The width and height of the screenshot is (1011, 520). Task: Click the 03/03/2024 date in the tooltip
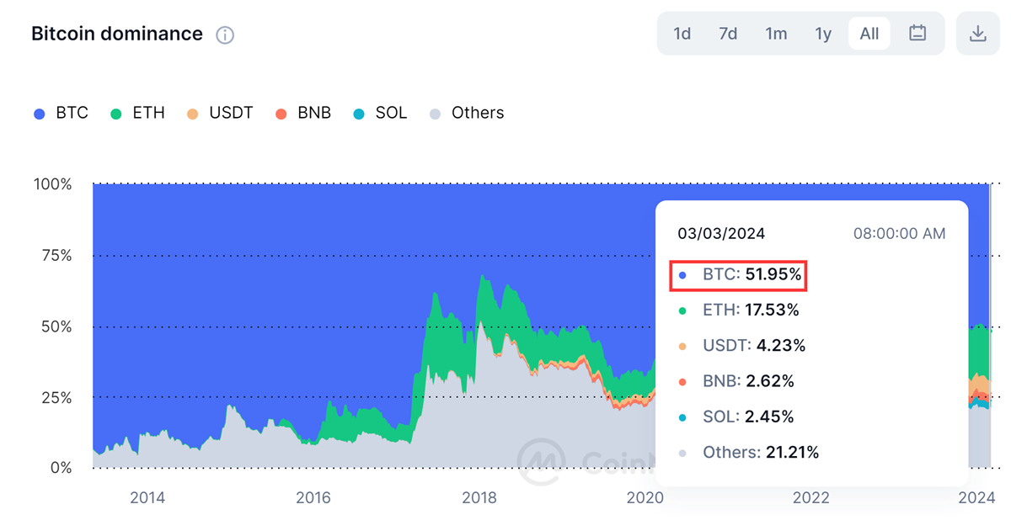[721, 233]
